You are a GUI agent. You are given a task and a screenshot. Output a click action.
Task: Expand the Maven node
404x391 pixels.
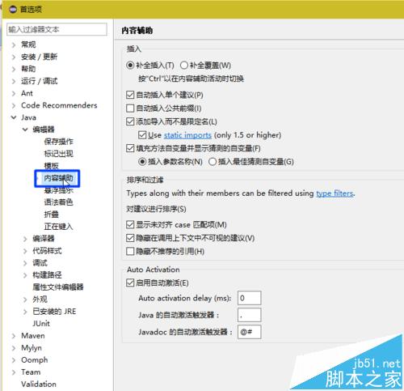point(14,336)
